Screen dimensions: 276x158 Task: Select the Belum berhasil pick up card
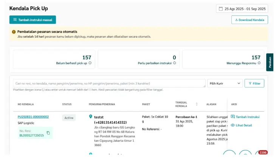click(x=54, y=60)
